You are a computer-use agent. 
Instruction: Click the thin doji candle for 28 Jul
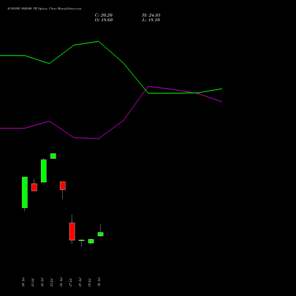tap(82, 240)
